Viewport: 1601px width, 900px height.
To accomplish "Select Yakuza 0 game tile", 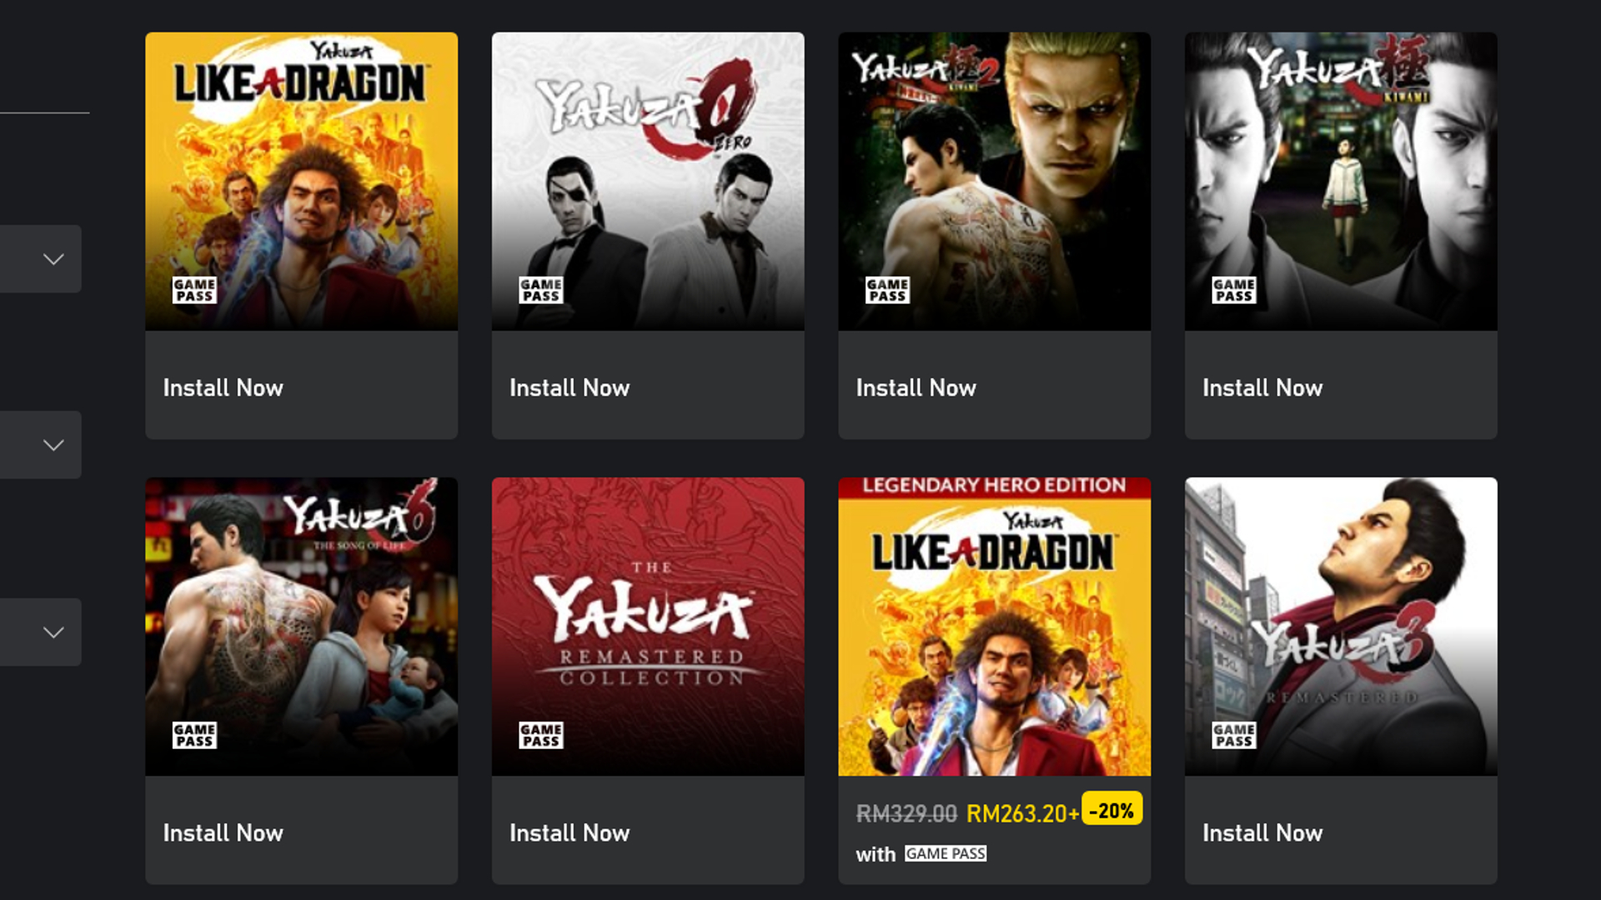I will click(x=648, y=180).
